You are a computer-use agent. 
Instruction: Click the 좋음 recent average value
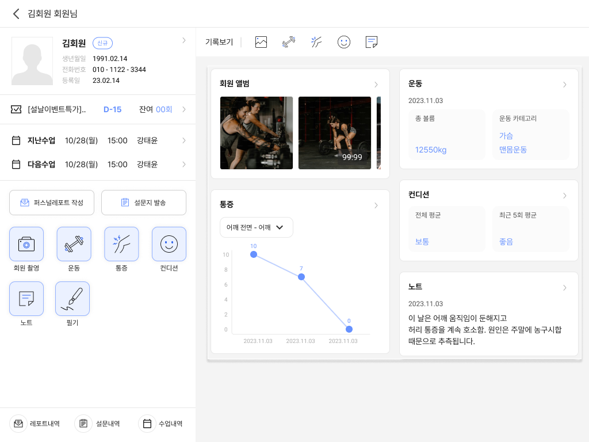click(506, 242)
